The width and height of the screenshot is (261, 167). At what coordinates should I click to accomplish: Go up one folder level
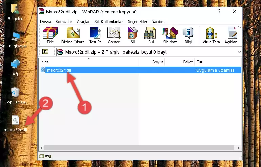pos(45,52)
